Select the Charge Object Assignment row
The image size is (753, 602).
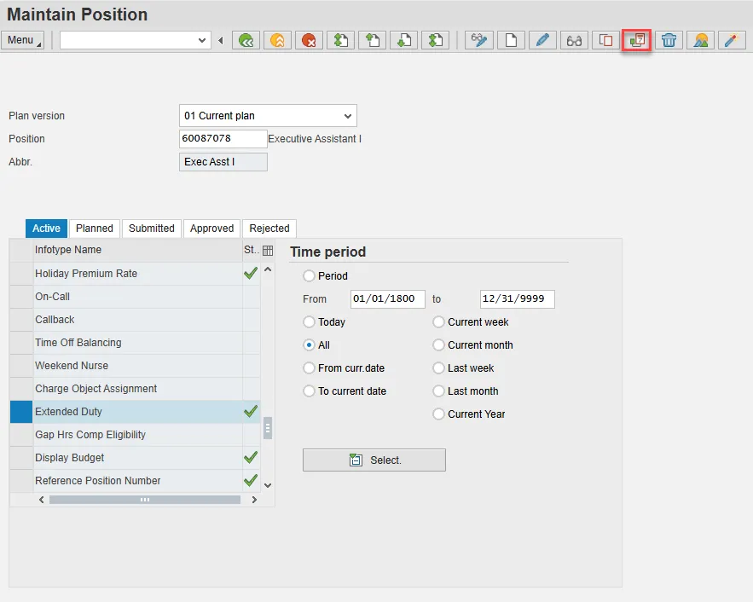coord(135,389)
